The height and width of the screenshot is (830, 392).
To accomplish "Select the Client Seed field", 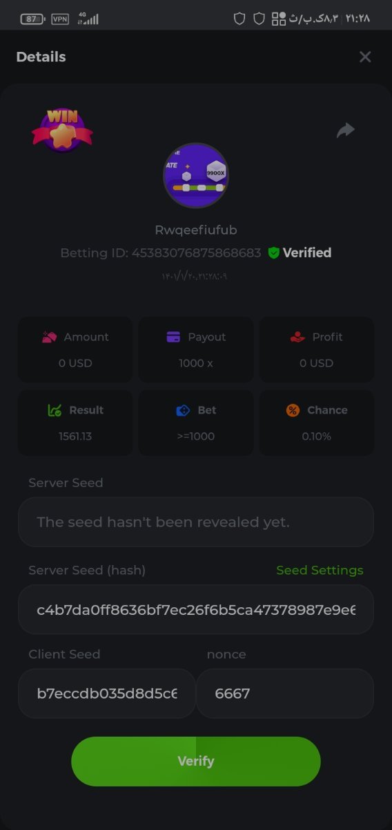I will coord(107,693).
